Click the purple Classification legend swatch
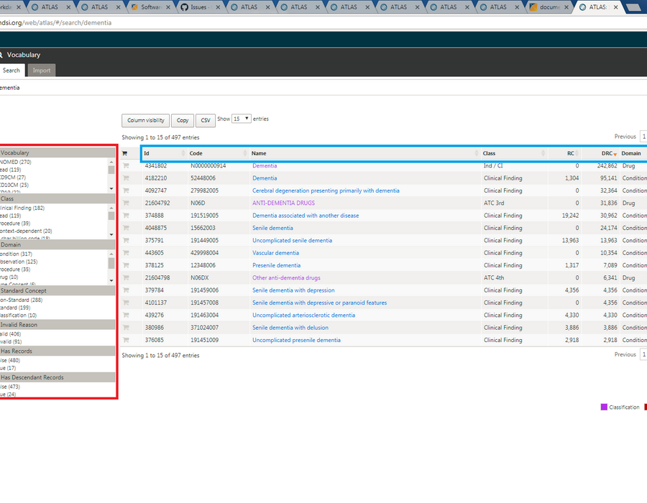Image resolution: width=647 pixels, height=503 pixels. click(604, 407)
